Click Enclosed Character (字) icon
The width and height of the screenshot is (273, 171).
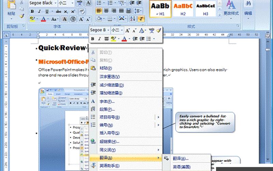pyautogui.click(x=73, y=19)
